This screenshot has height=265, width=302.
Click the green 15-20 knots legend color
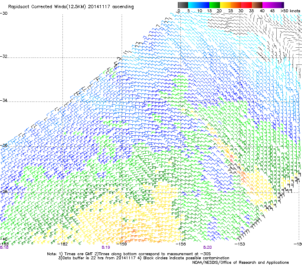click(x=215, y=5)
